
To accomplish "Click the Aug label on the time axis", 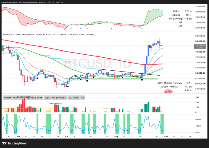I will pos(116,137).
